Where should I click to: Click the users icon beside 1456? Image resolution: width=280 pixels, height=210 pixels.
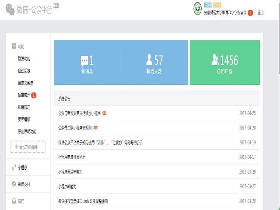tap(215, 59)
